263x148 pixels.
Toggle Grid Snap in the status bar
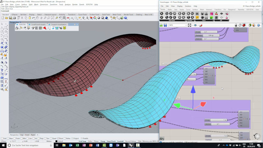[x=83, y=141]
